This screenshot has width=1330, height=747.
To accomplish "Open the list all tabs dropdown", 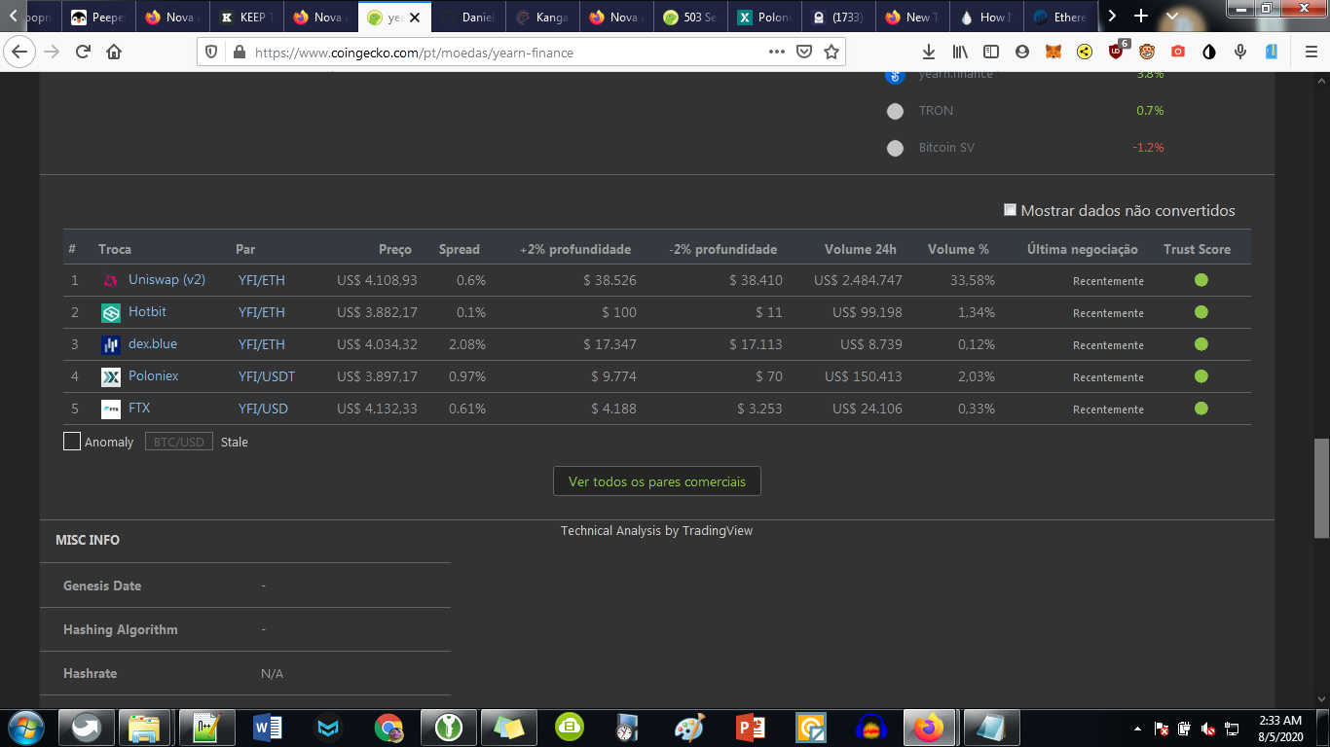I will (x=1171, y=17).
